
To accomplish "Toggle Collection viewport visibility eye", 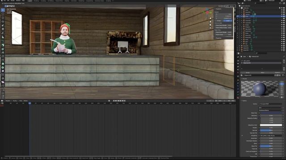I will [x=282, y=8].
